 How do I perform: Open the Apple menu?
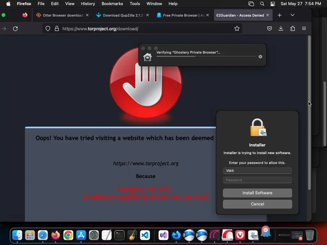pyautogui.click(x=8, y=4)
